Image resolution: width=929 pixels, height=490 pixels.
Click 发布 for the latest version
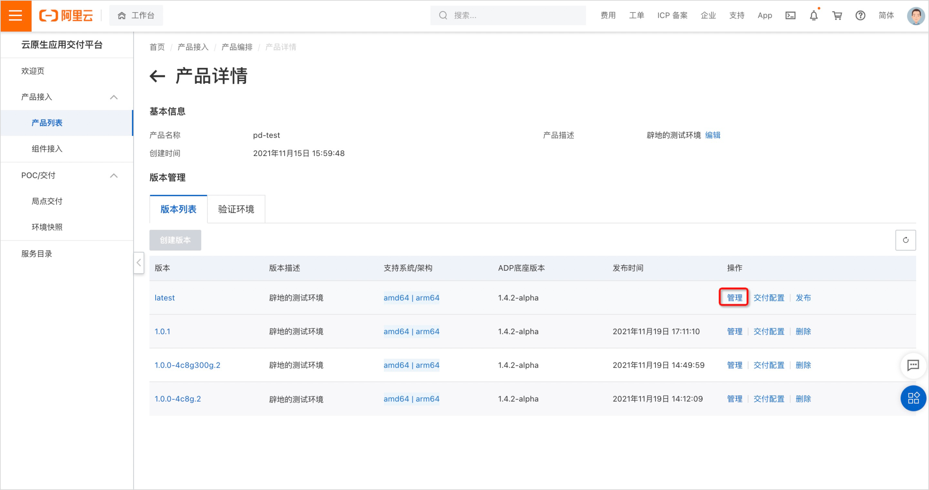[803, 298]
